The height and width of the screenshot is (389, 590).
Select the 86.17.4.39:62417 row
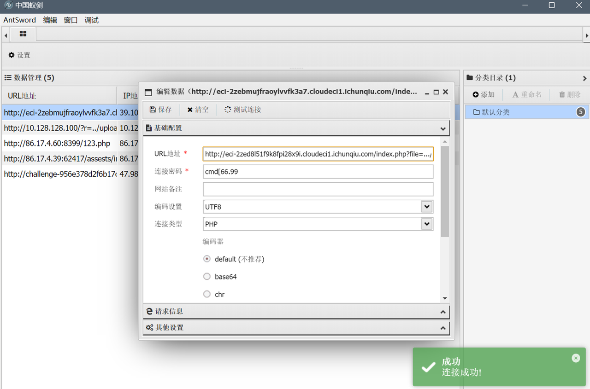(x=71, y=158)
